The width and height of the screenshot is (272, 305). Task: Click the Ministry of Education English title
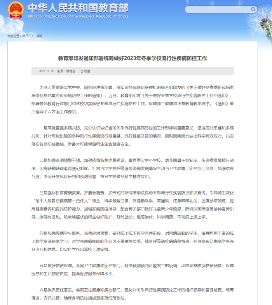78,17
